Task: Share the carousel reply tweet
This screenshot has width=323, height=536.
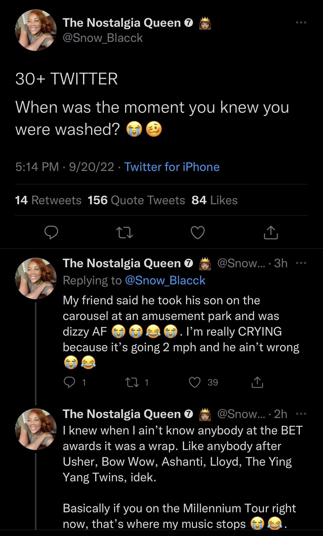Action: (x=257, y=382)
